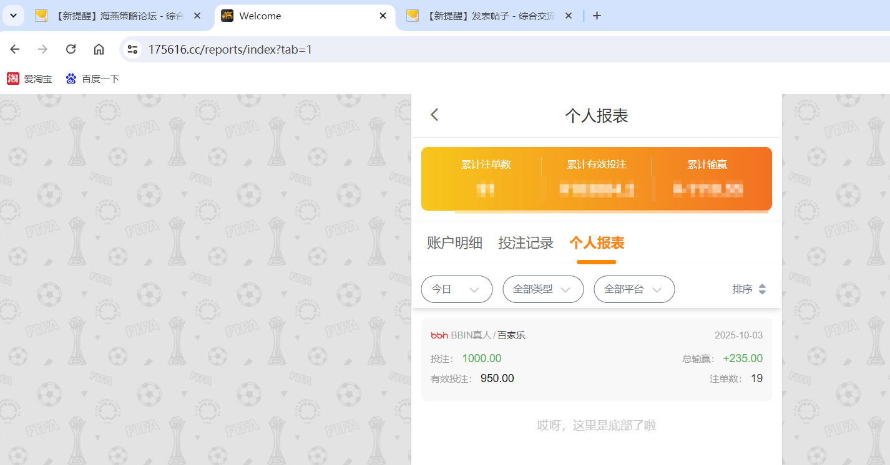Click the 排序 sort arrows icon
Viewport: 890px width, 465px height.
[x=763, y=289]
